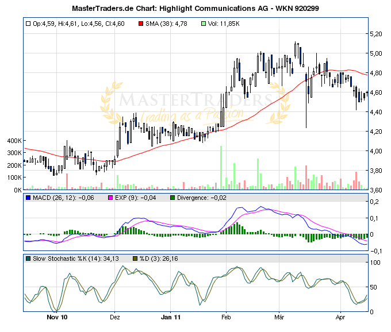Click the 0,2 MACD axis value

375,202
